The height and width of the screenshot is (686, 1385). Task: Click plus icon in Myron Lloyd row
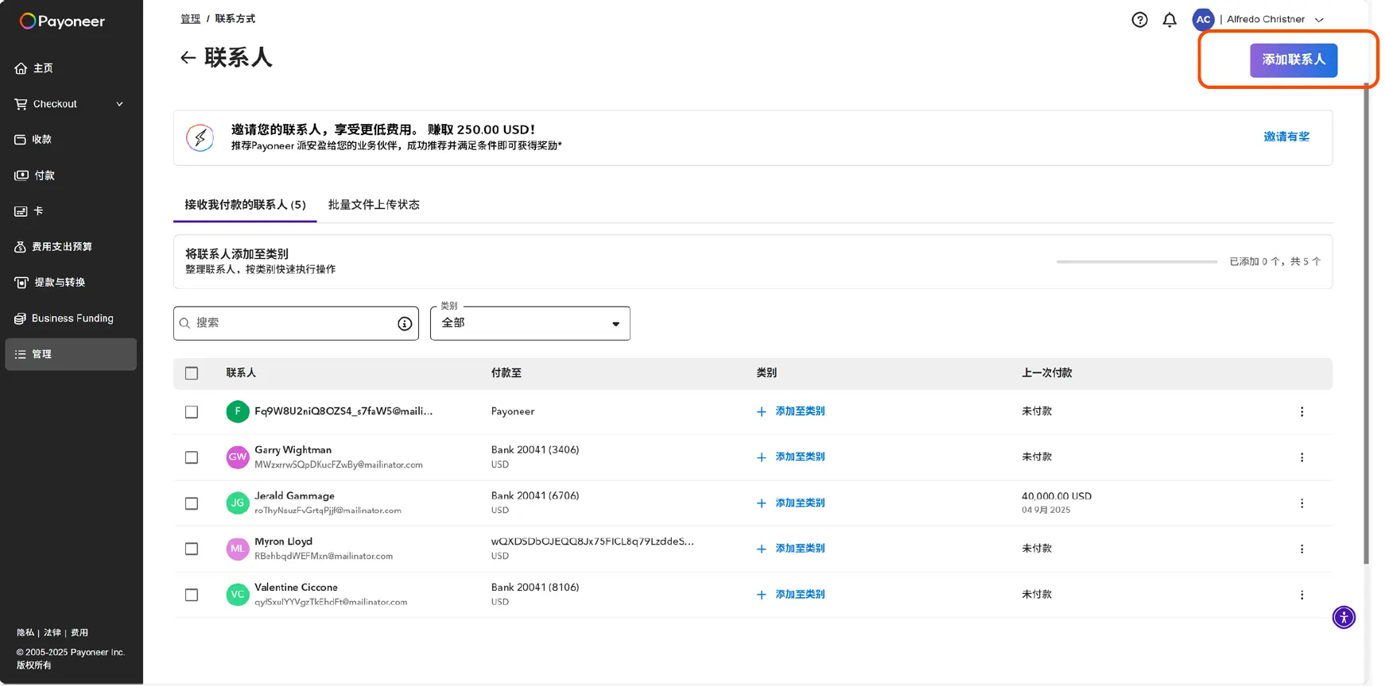coord(761,549)
